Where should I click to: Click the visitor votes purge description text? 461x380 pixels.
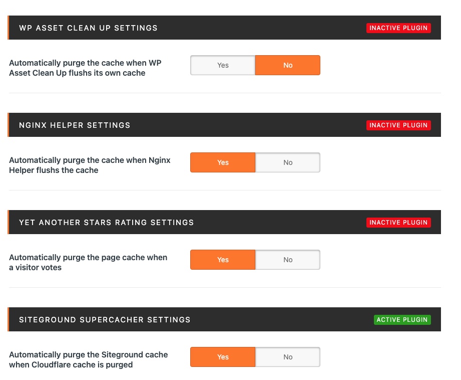[x=88, y=263]
